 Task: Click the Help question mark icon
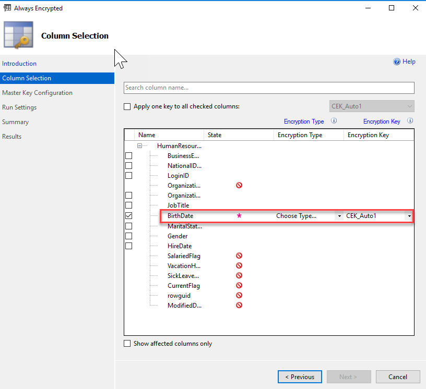(x=397, y=62)
